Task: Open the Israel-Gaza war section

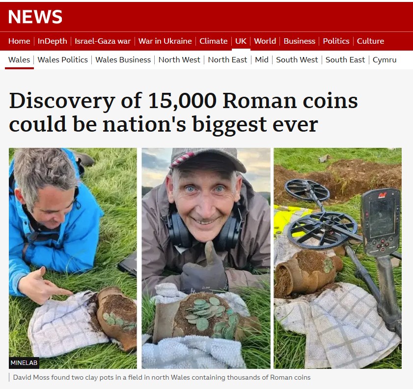Action: (103, 41)
